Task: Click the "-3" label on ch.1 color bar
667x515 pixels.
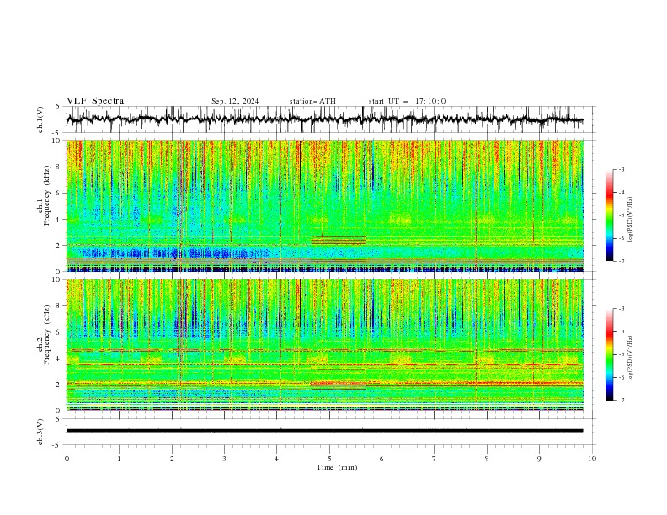Action: pyautogui.click(x=621, y=169)
